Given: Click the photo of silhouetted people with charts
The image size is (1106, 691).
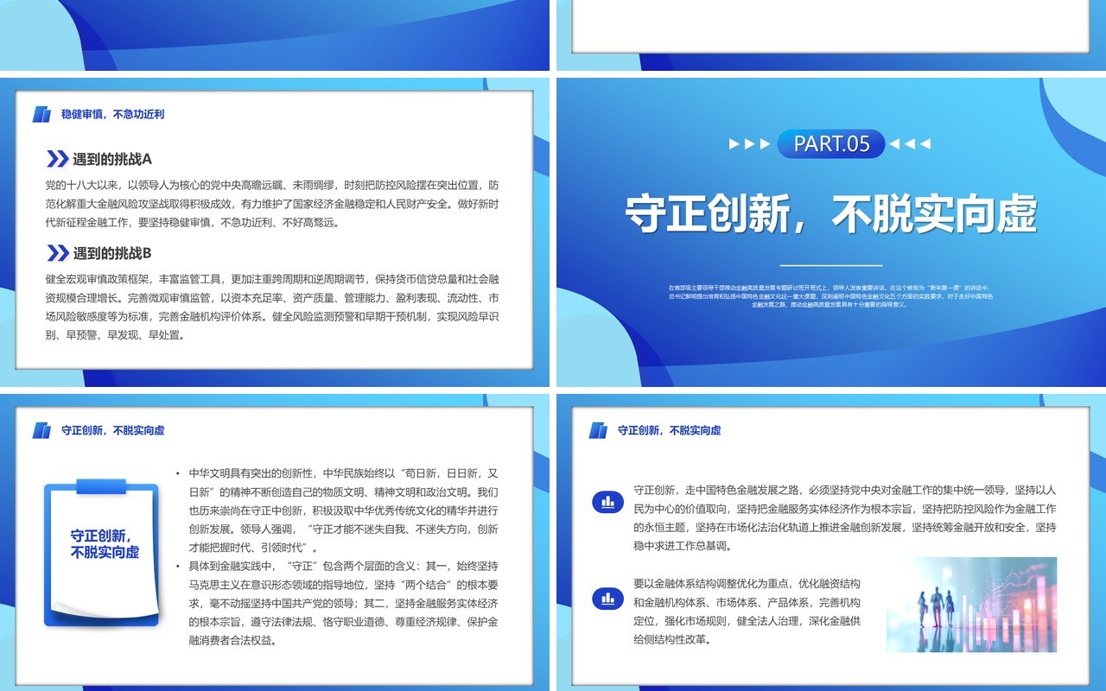Looking at the screenshot, I should pyautogui.click(x=971, y=605).
